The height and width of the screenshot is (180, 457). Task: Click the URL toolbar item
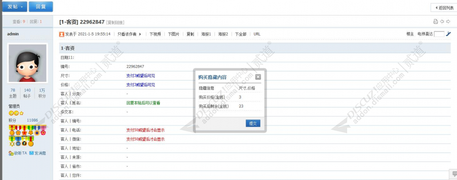257,34
